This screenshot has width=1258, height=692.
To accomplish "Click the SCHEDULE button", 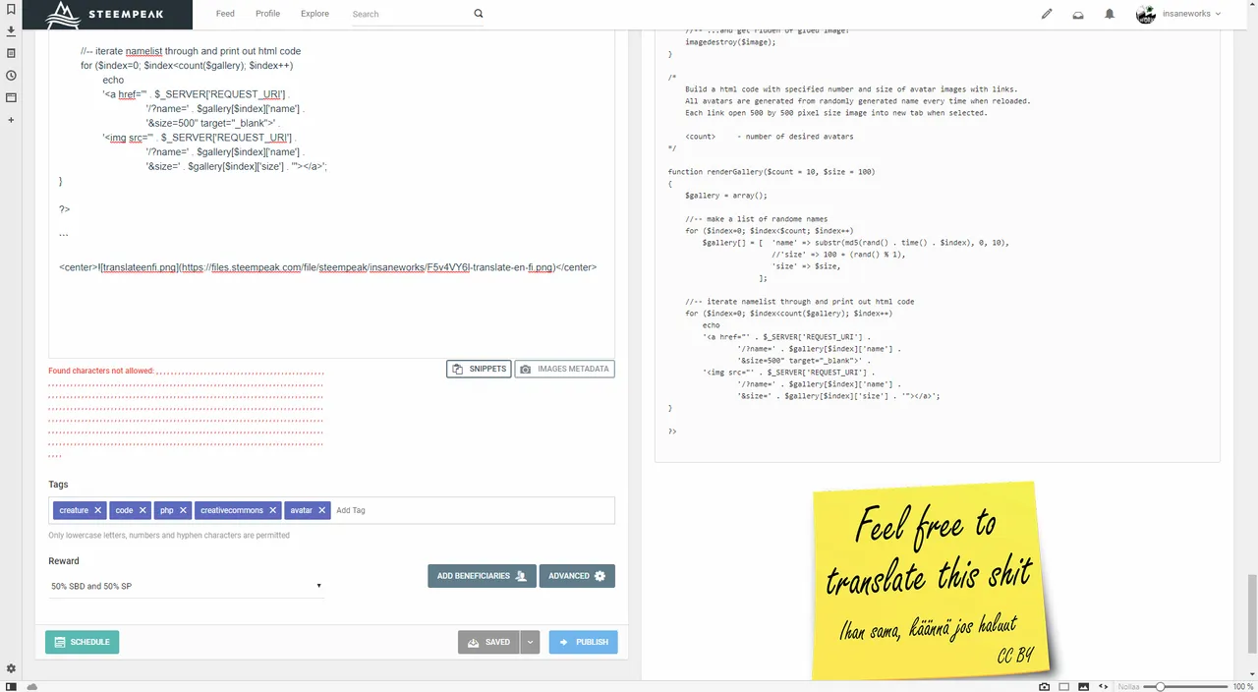I will [82, 642].
